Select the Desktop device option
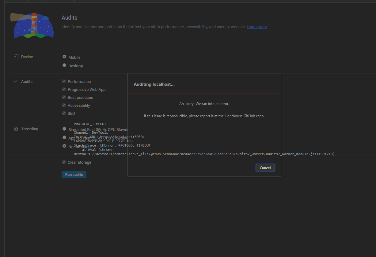This screenshot has width=376, height=257. 64,65
